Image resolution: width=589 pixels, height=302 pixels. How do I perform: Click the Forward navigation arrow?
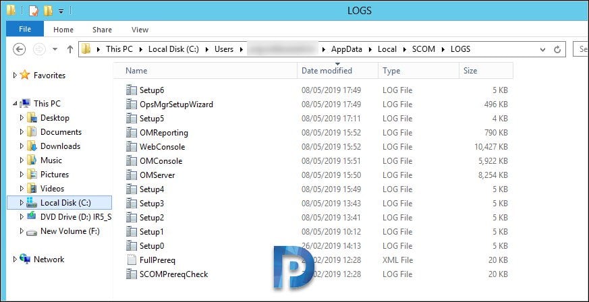click(x=39, y=49)
